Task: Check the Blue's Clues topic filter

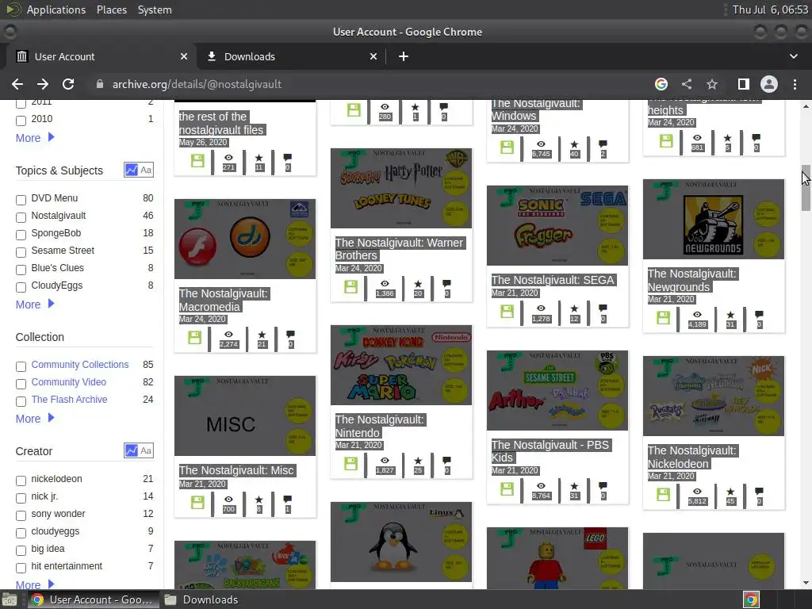Action: pyautogui.click(x=21, y=270)
